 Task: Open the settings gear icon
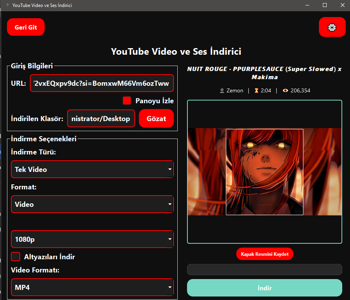pyautogui.click(x=332, y=27)
